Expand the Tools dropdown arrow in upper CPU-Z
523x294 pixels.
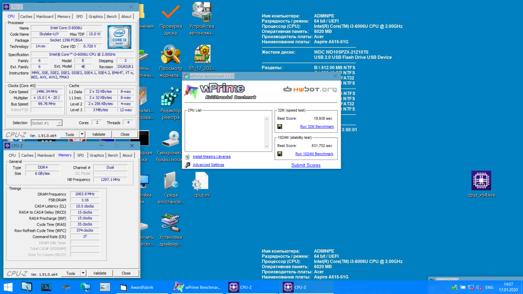point(82,134)
